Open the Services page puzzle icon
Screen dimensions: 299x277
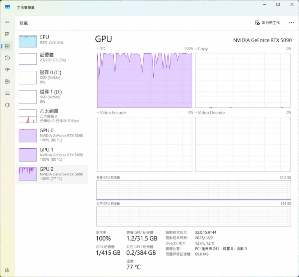tap(7, 105)
